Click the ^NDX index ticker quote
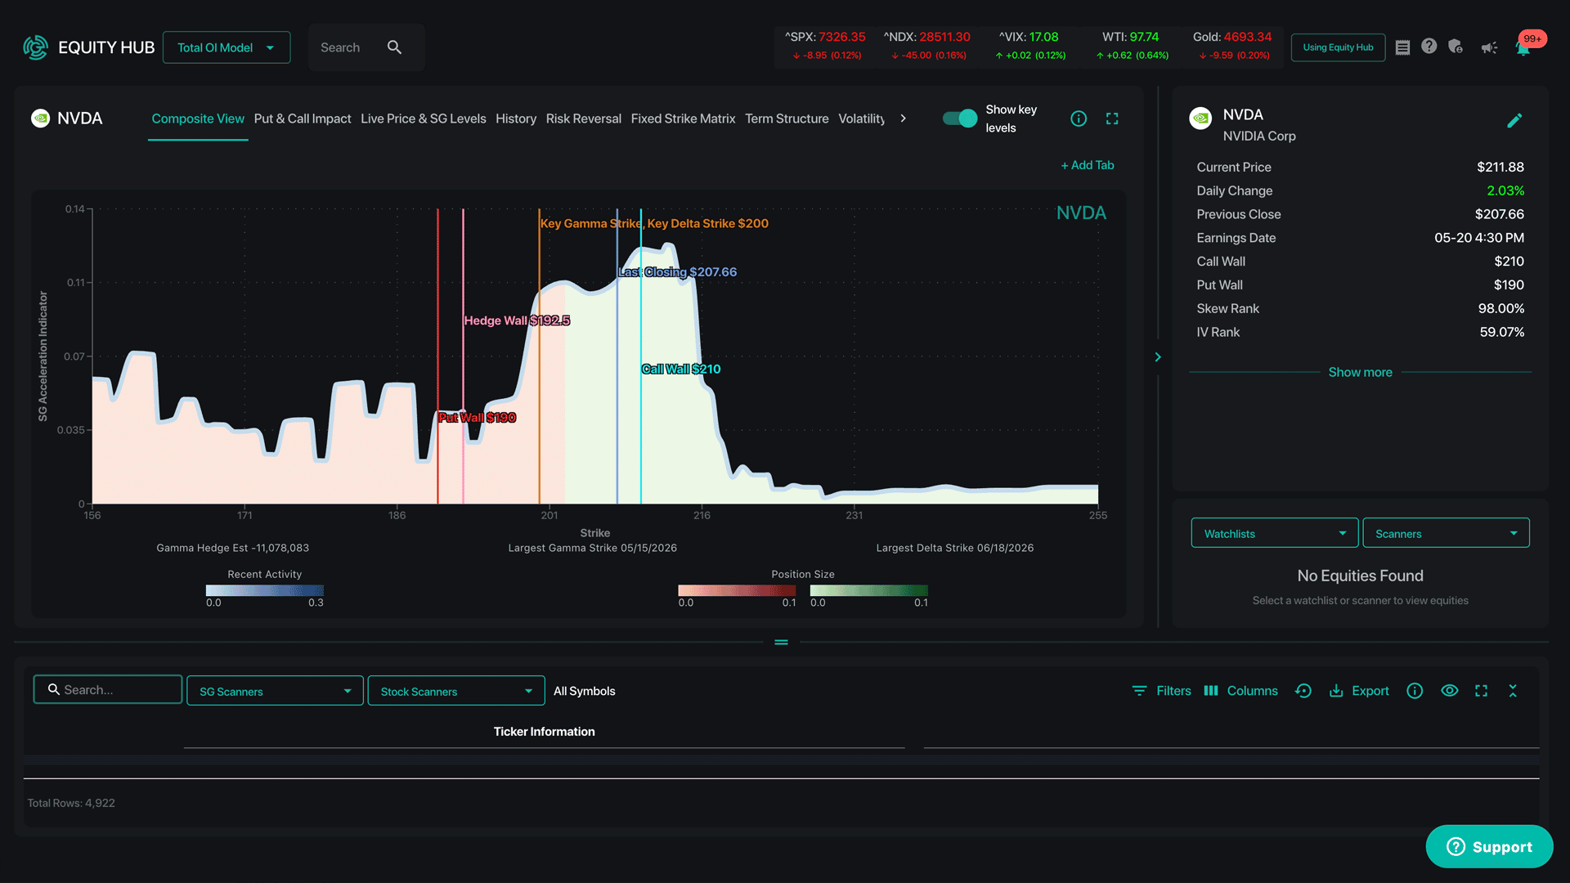Viewport: 1570px width, 883px height. coord(927,46)
